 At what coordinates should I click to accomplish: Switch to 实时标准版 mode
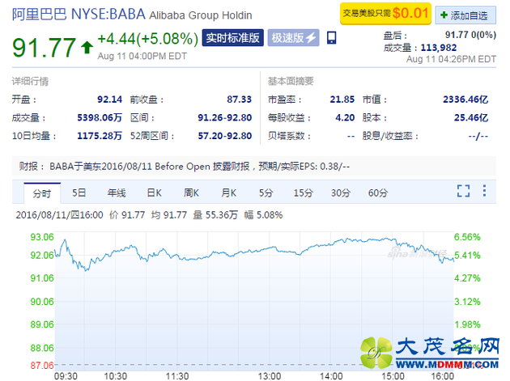[x=232, y=38]
